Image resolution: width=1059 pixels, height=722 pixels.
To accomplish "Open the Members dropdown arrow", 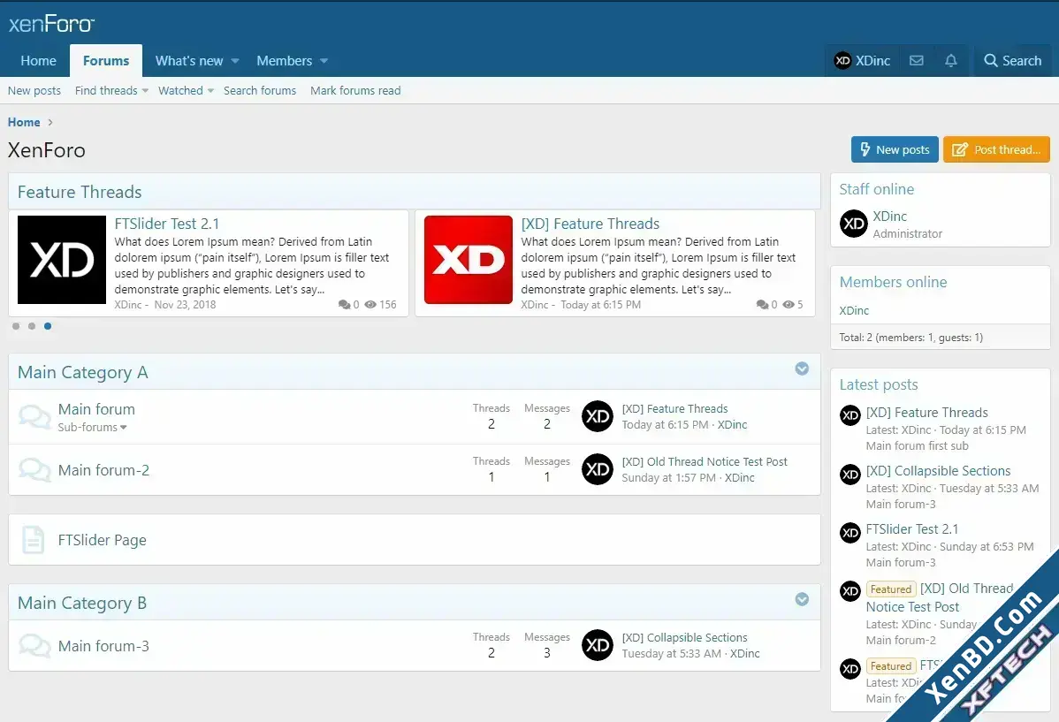I will point(324,61).
